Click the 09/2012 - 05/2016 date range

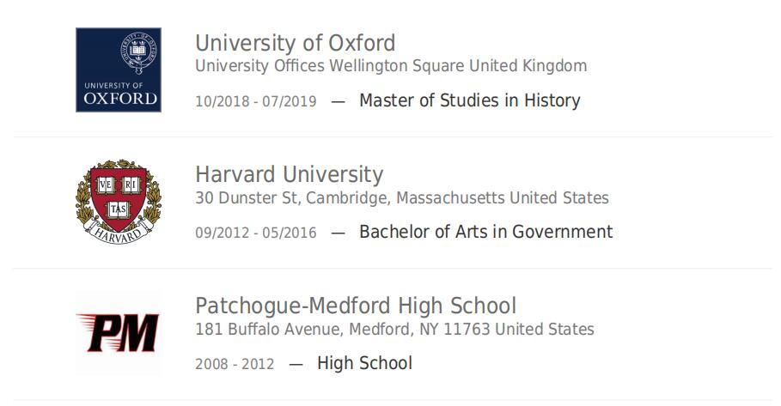pyautogui.click(x=256, y=233)
